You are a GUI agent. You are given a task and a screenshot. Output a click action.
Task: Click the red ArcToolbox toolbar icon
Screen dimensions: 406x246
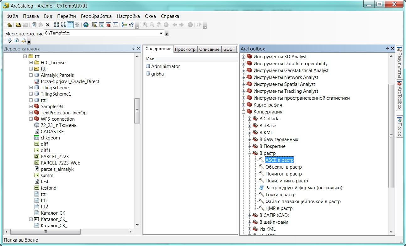(x=108, y=25)
